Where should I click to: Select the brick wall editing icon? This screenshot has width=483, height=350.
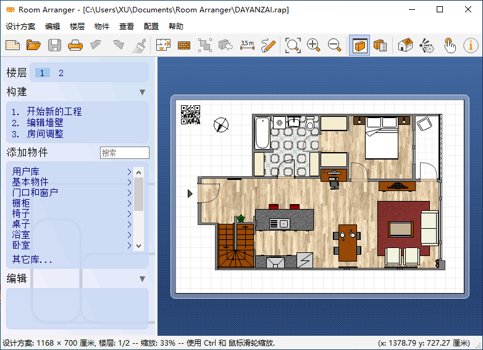pyautogui.click(x=184, y=46)
